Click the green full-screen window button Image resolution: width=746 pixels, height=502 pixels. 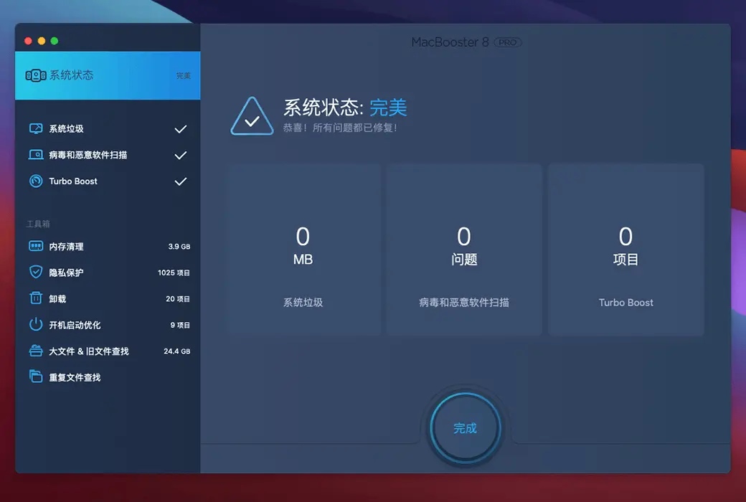(55, 41)
